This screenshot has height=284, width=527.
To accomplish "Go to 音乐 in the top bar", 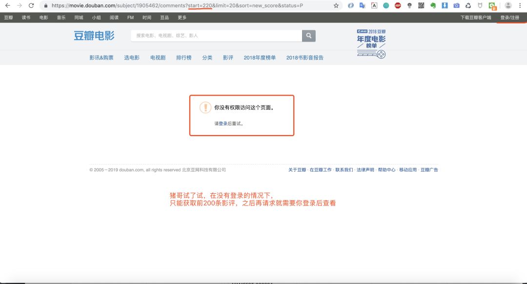I will click(61, 18).
